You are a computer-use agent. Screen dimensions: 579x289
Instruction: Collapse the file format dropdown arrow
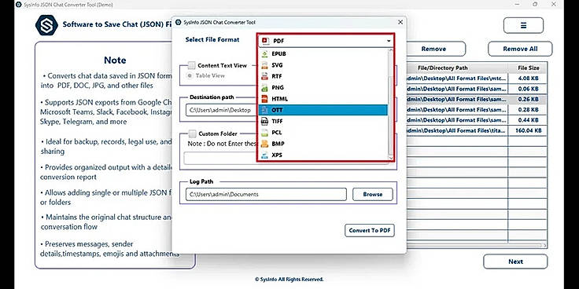[x=389, y=41]
